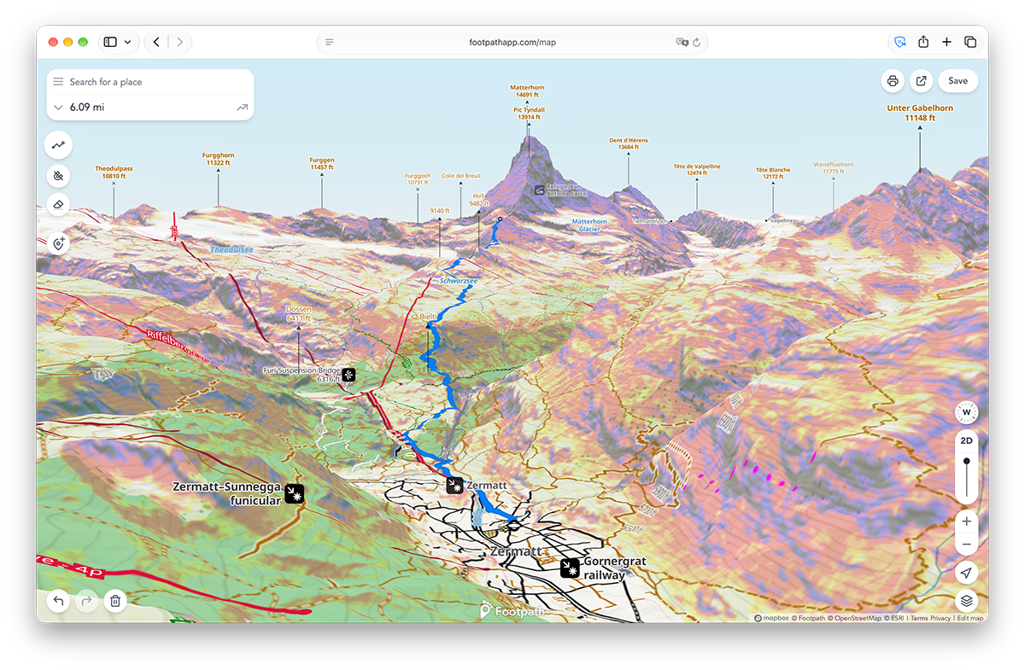The width and height of the screenshot is (1025, 670).
Task: Switch map to 2D view
Action: [967, 441]
